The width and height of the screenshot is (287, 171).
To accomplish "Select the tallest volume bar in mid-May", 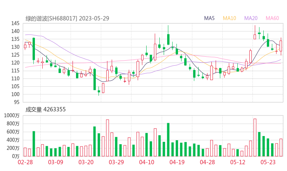I will tap(255, 137).
